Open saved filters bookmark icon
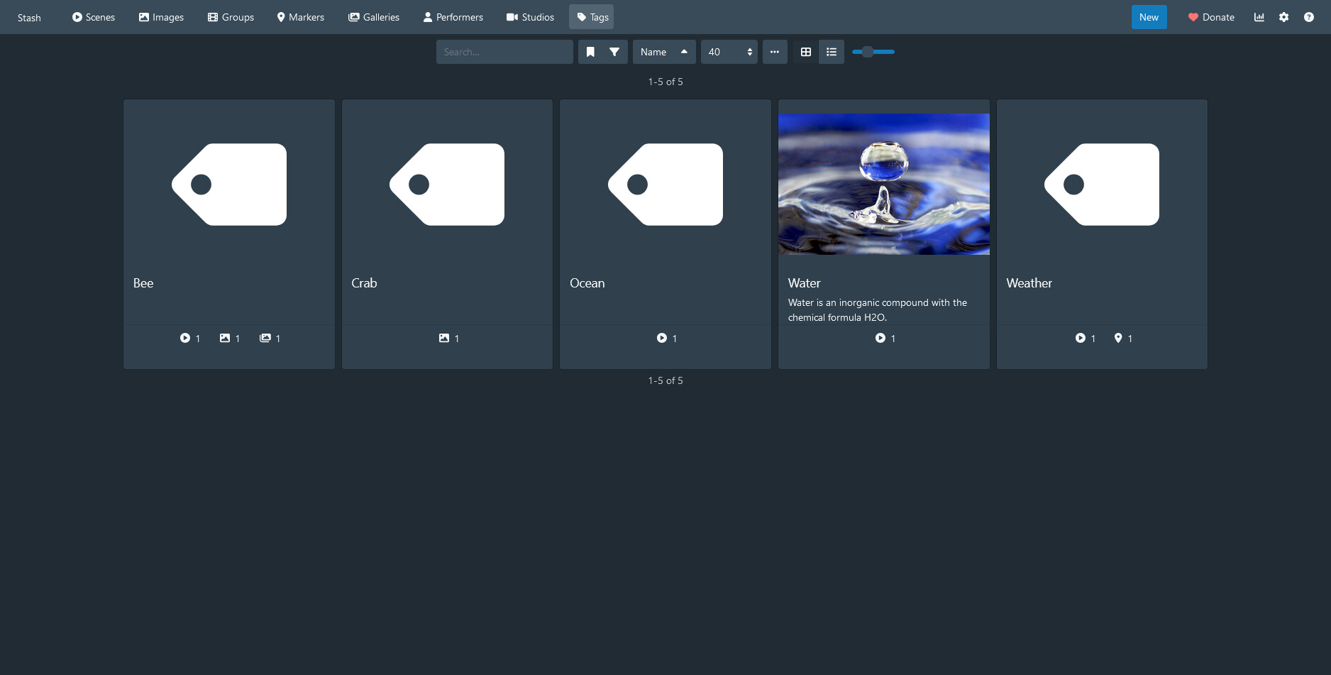1331x675 pixels. pos(590,52)
